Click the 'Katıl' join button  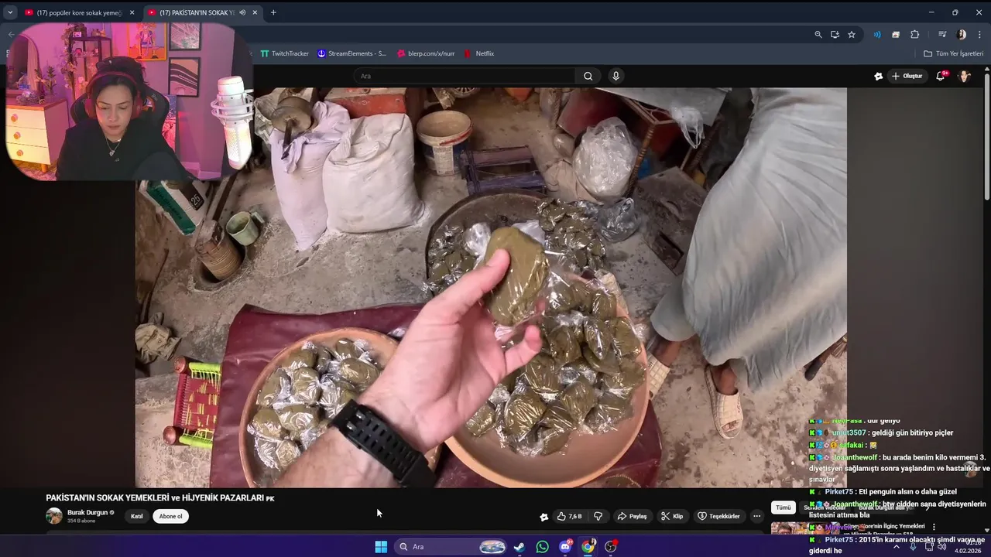tap(136, 516)
